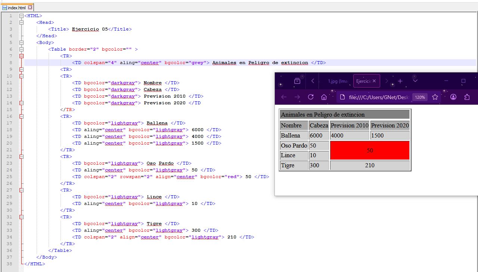Collapse the HTML fold on line 1
Screen dimensions: 478x272
click(21, 16)
